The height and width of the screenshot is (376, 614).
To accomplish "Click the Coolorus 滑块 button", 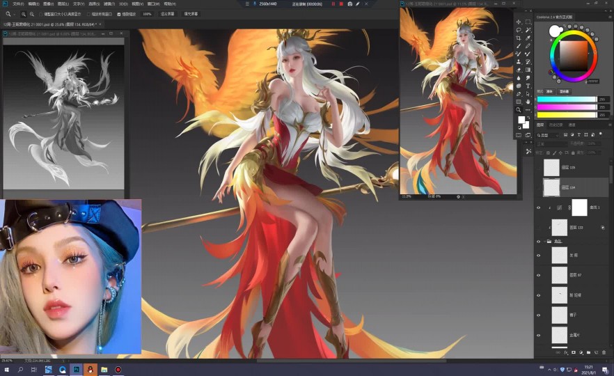I will [549, 91].
